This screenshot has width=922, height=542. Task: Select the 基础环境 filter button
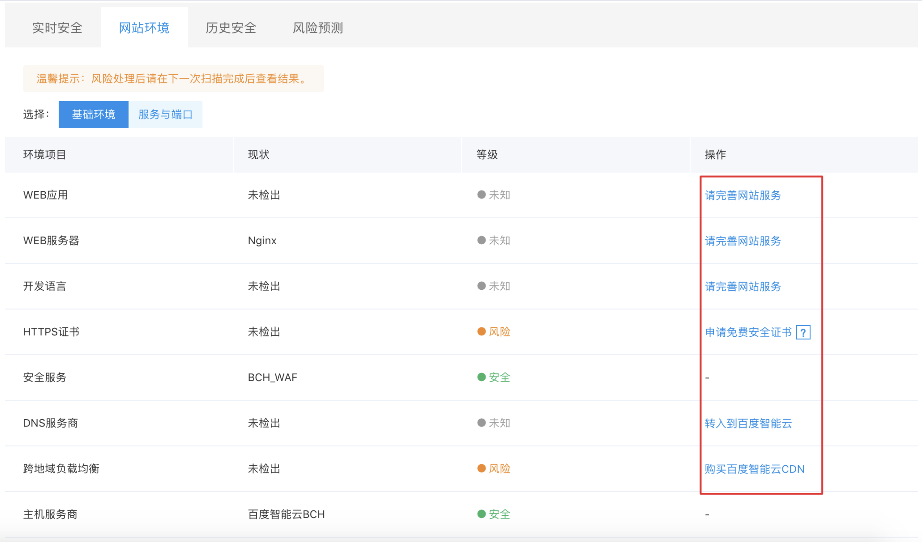[93, 115]
